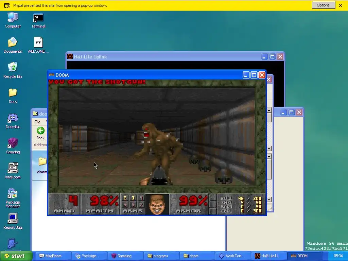Click the DOOM window title bar icon
The height and width of the screenshot is (261, 348).
(x=52, y=75)
